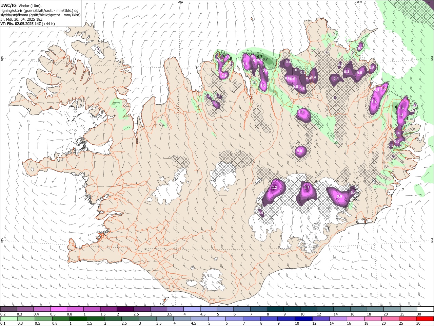Click the '2.1' snowfall value on the glacier
434x326 pixels.
pos(307,187)
